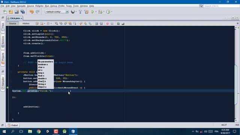Maximize editor window with tab bar icon
Viewport: 240px width, 135px height.
coord(237,18)
